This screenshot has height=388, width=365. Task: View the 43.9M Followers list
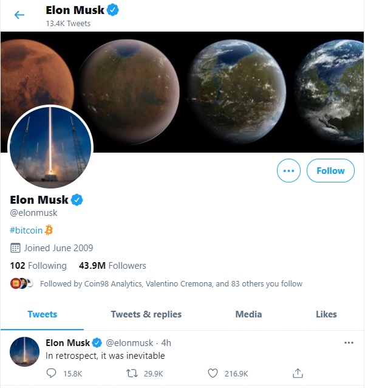[x=112, y=266]
